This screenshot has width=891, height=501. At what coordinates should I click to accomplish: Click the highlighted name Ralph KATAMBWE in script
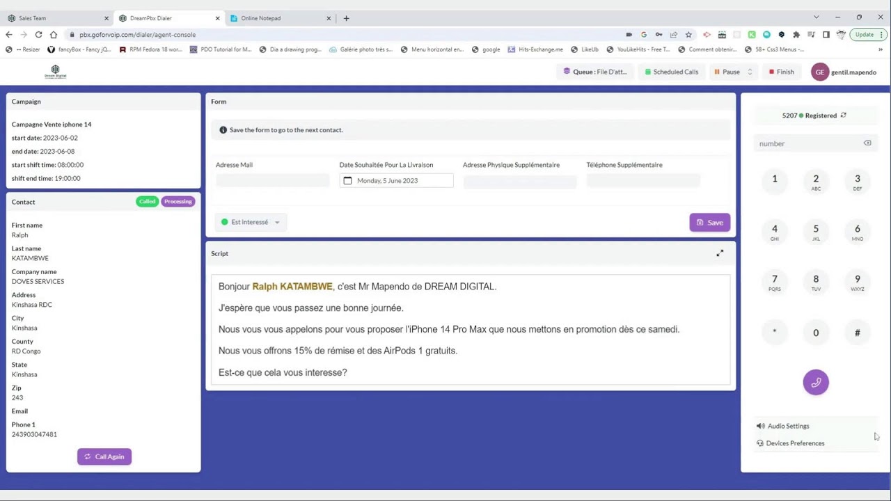pyautogui.click(x=292, y=287)
